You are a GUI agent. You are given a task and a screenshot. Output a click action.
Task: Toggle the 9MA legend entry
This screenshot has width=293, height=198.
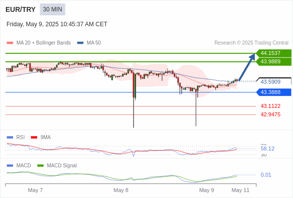click(41, 137)
